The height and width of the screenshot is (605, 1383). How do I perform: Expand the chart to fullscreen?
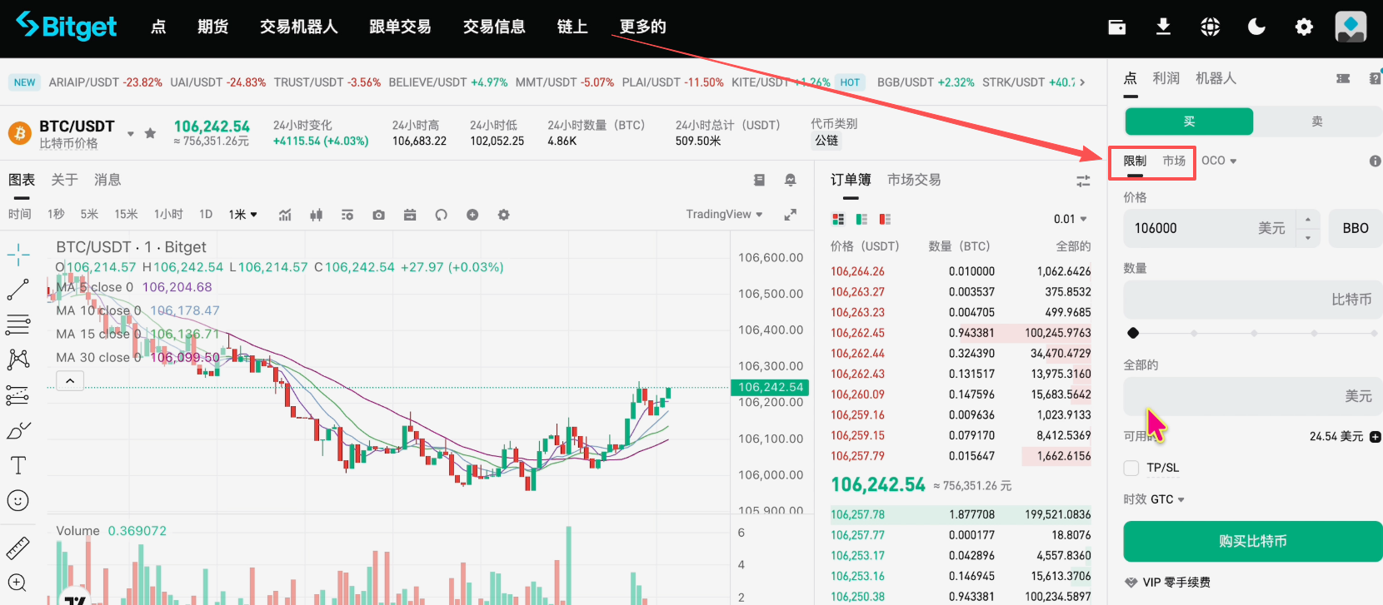tap(790, 215)
